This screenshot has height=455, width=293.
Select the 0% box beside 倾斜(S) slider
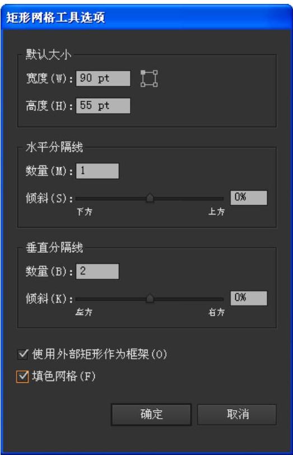pos(249,198)
